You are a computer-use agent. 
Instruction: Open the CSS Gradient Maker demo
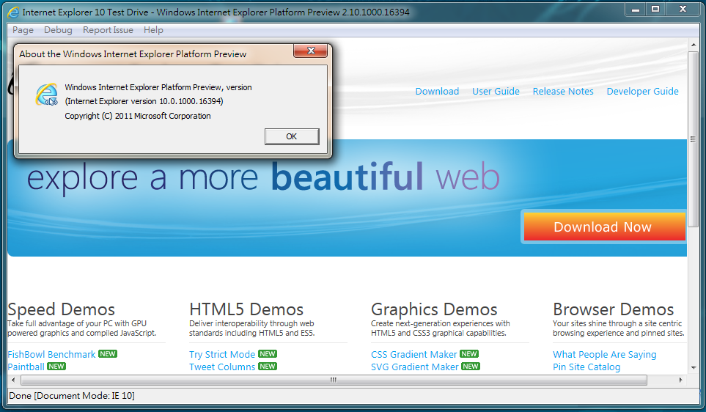[413, 354]
